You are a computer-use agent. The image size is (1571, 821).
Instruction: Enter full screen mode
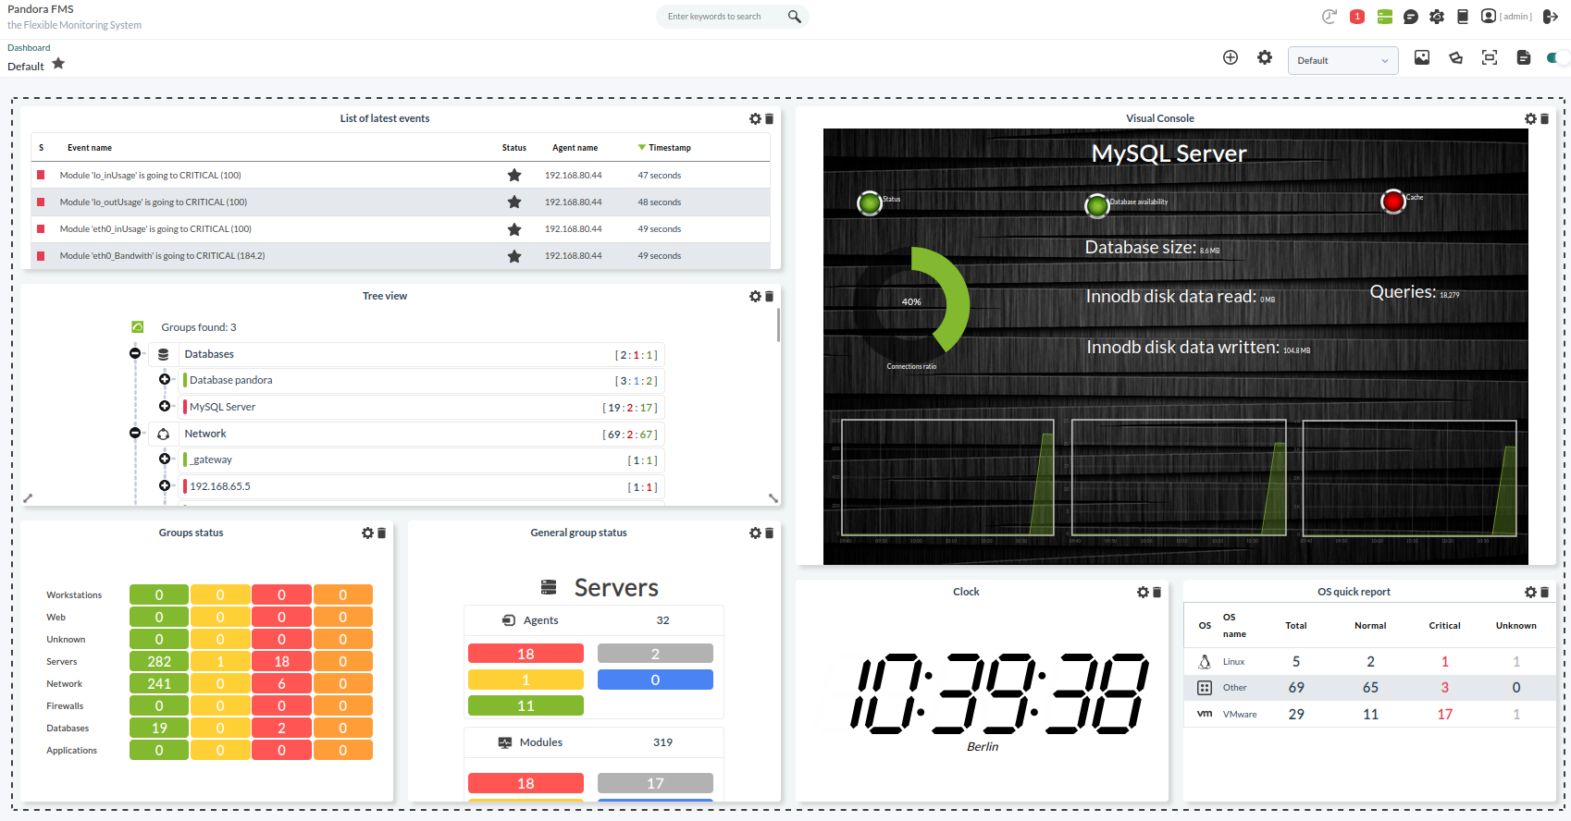(1490, 57)
